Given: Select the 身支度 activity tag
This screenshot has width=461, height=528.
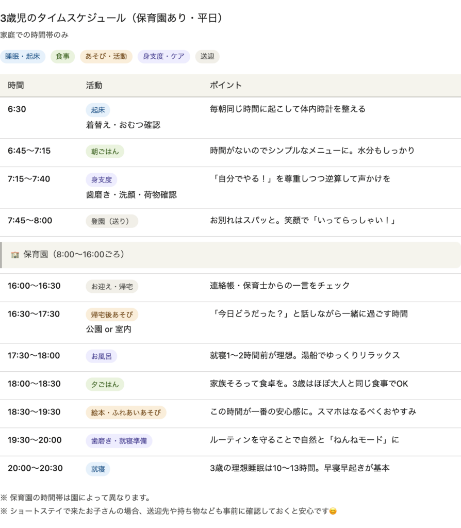Looking at the screenshot, I should coord(102,179).
